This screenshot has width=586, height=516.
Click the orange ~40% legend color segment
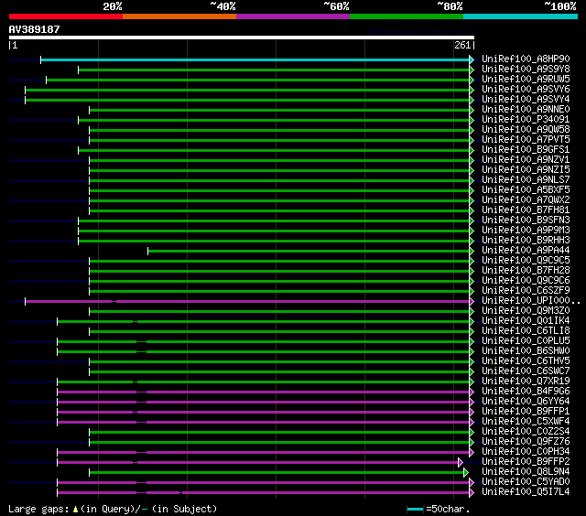[179, 16]
